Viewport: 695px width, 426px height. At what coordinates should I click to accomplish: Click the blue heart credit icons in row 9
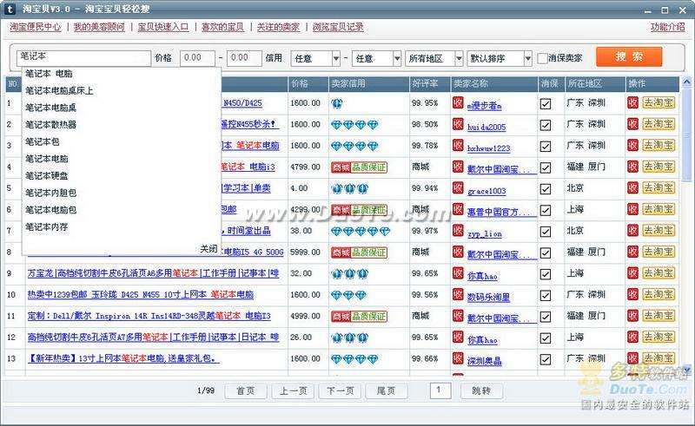(x=350, y=273)
